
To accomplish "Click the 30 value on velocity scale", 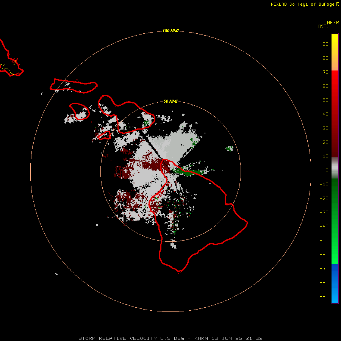I will coord(325,128).
